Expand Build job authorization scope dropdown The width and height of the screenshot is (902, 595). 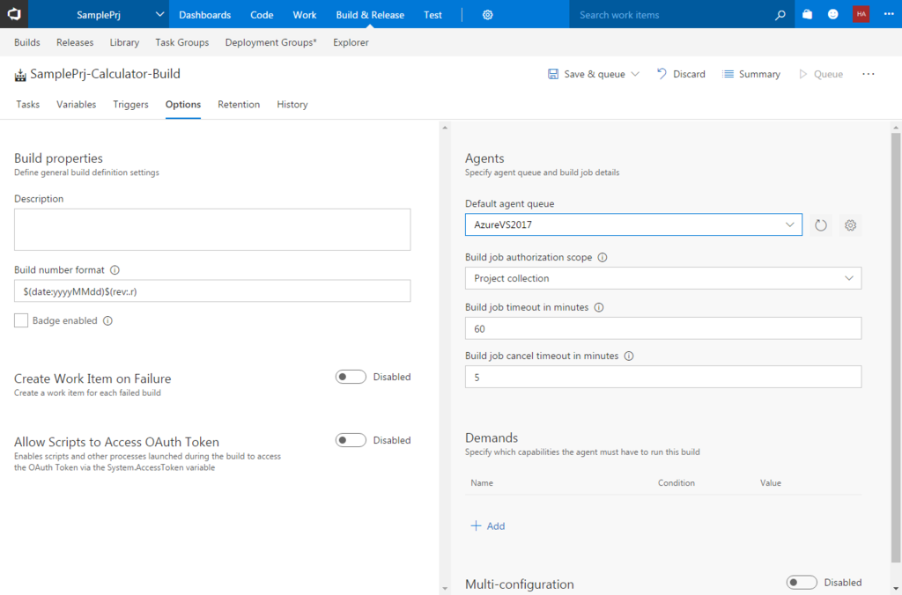pyautogui.click(x=662, y=278)
